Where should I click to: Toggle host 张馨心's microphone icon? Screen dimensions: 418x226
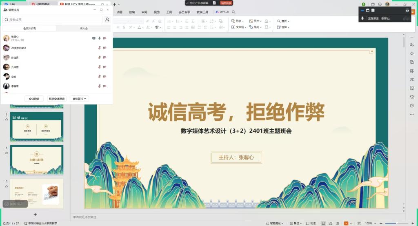[100, 38]
